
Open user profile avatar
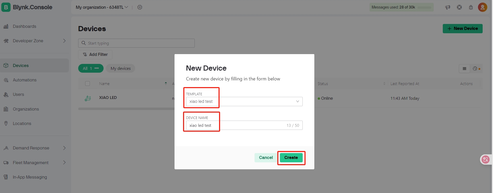click(x=483, y=7)
